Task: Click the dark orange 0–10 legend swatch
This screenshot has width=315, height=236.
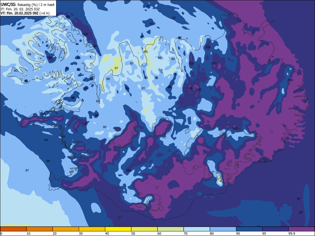Action: click(x=13, y=229)
